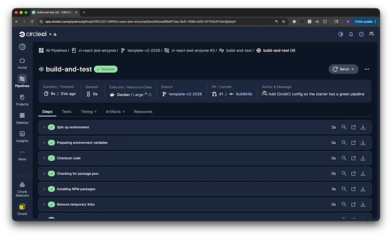Open Checkout code output in new tab
The image size is (392, 237).
click(x=353, y=158)
